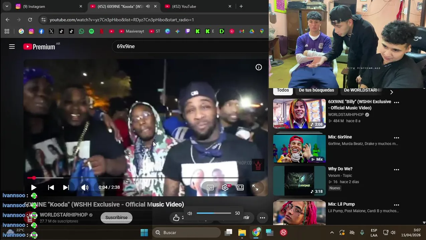The height and width of the screenshot is (240, 426).
Task: Open the ST YouTube bookmark
Action: tap(155, 31)
